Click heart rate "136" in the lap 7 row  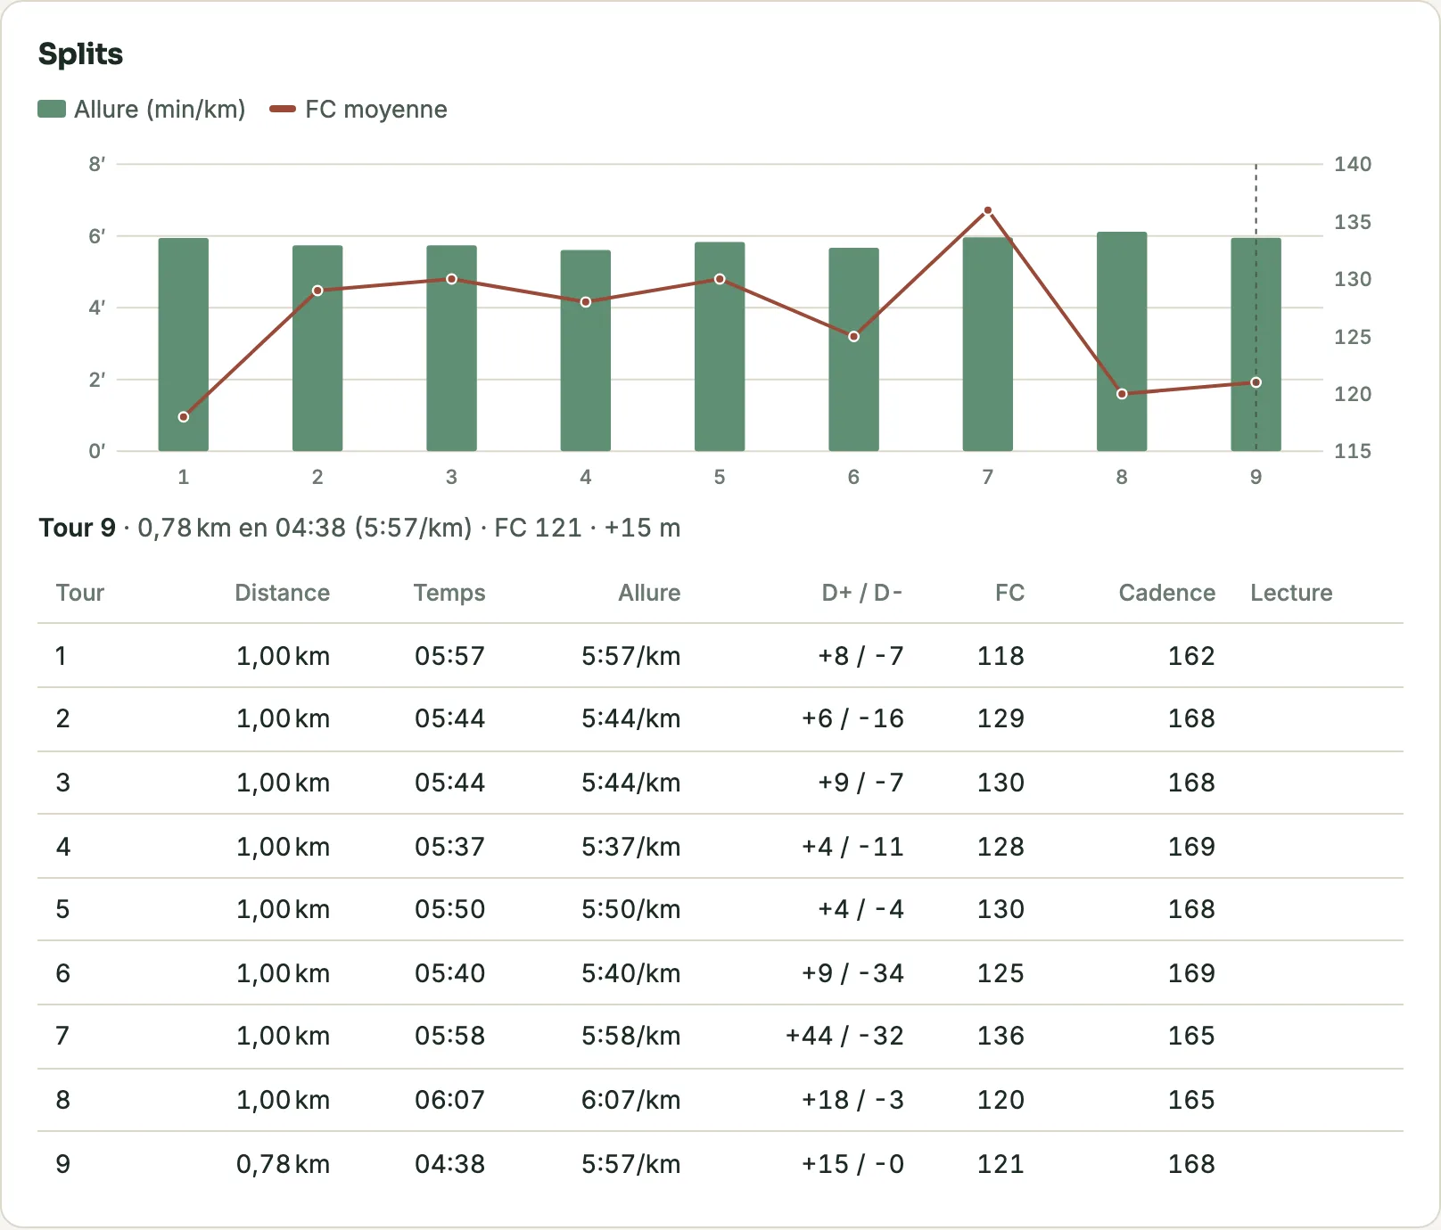(x=1000, y=1036)
